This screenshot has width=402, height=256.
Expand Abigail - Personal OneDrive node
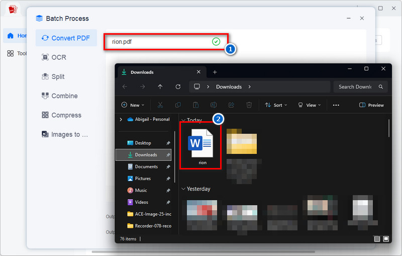pos(121,119)
